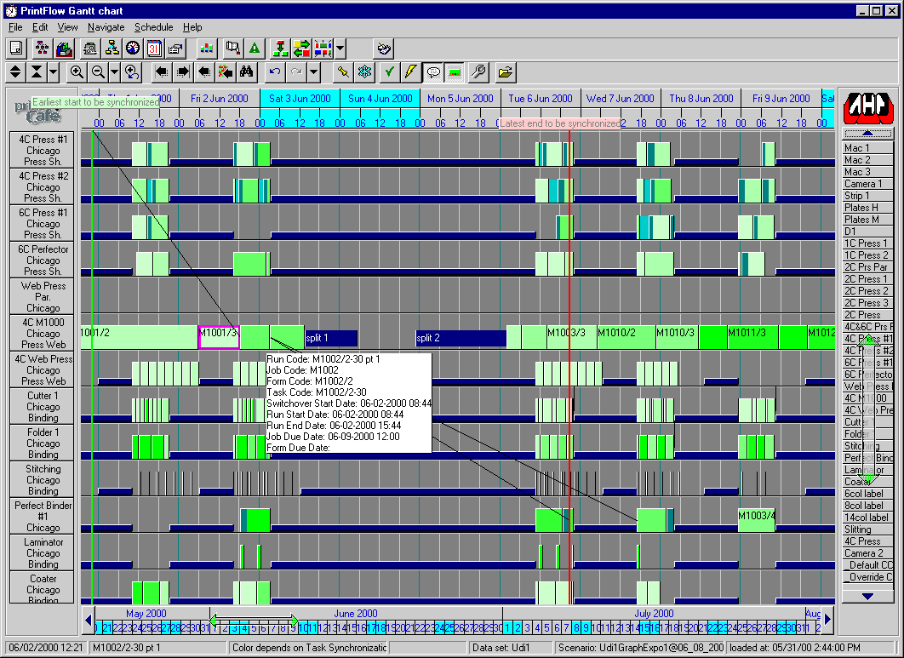Click the yellow lightning bolt icon
Image resolution: width=904 pixels, height=658 pixels.
tap(411, 72)
